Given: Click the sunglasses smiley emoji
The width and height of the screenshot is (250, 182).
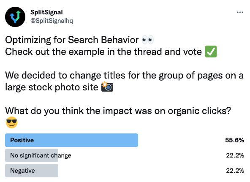Looking at the screenshot, I should click(x=11, y=122).
